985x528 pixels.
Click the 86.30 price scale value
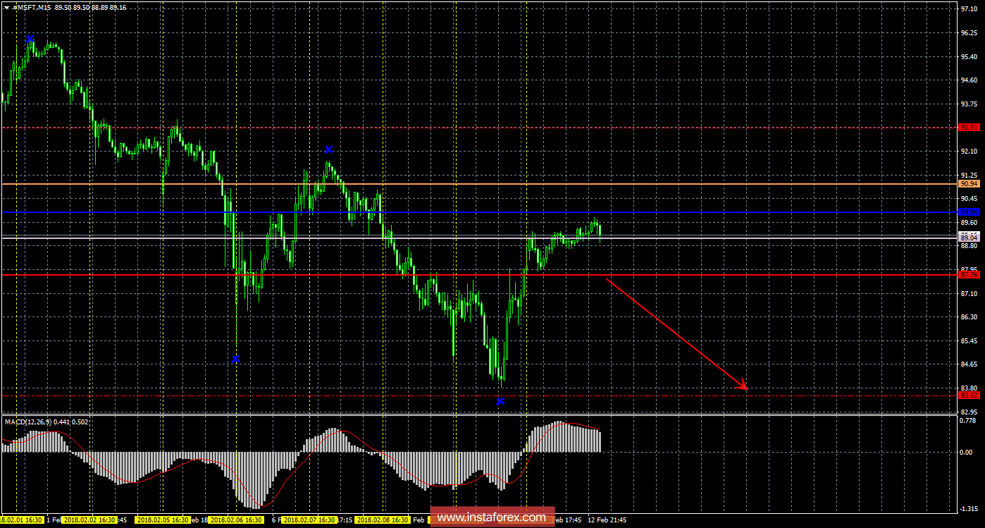coord(969,317)
